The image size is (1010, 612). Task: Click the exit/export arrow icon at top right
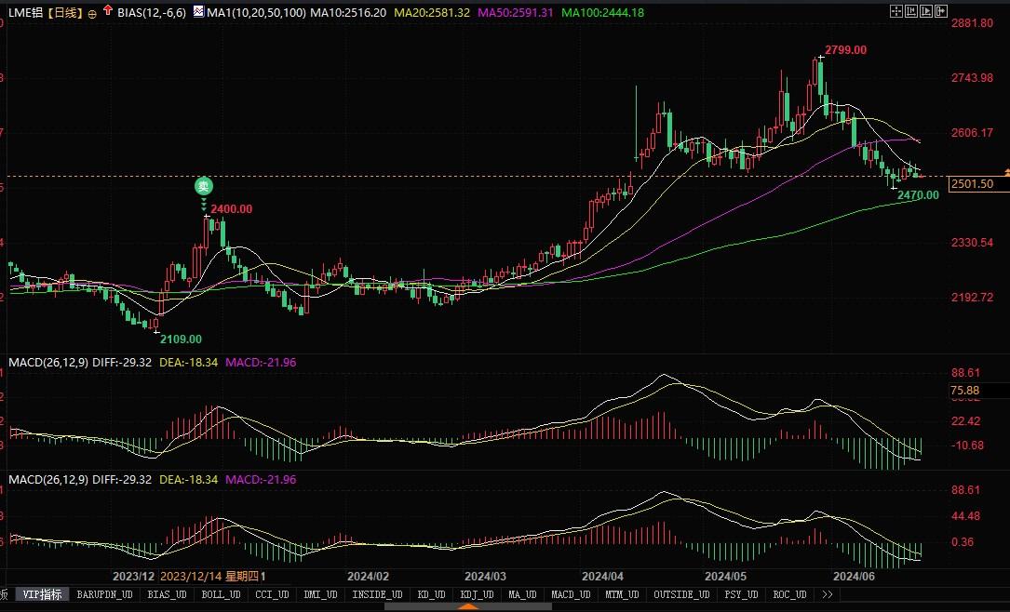941,11
